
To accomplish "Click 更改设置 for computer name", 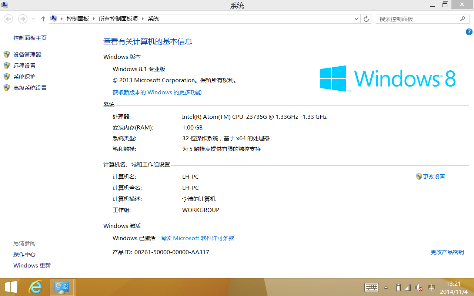I will pos(434,177).
